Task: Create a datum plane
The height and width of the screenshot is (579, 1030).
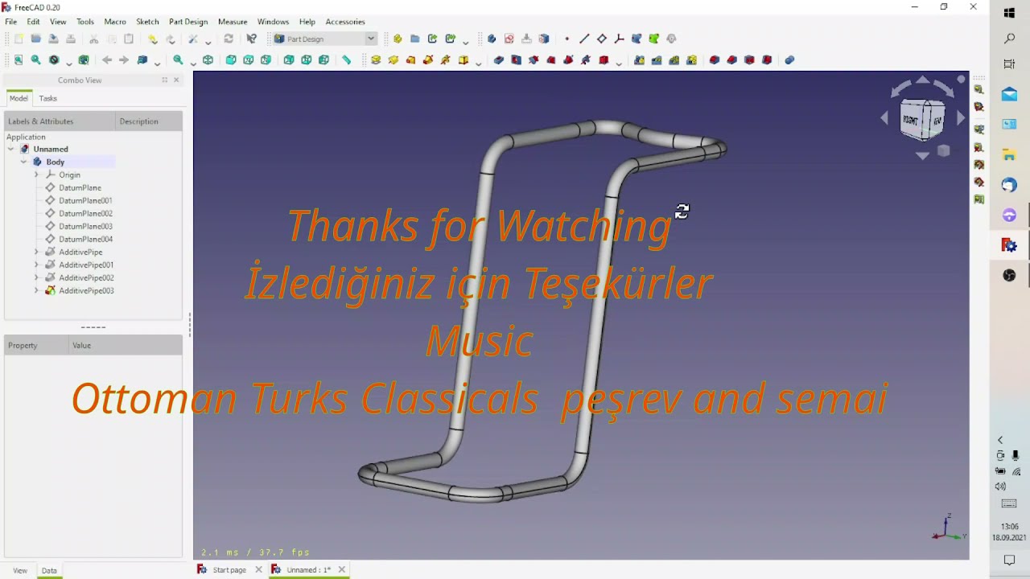Action: coord(602,39)
